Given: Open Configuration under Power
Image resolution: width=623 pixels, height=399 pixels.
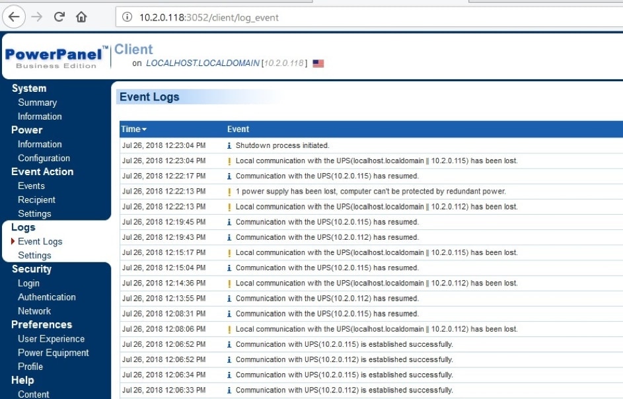Looking at the screenshot, I should 44,158.
